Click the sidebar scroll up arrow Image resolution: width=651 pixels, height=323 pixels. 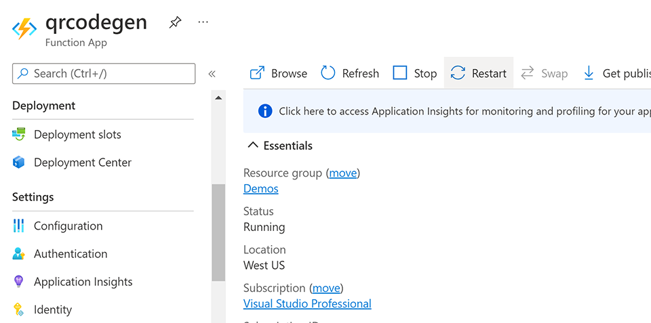point(218,98)
